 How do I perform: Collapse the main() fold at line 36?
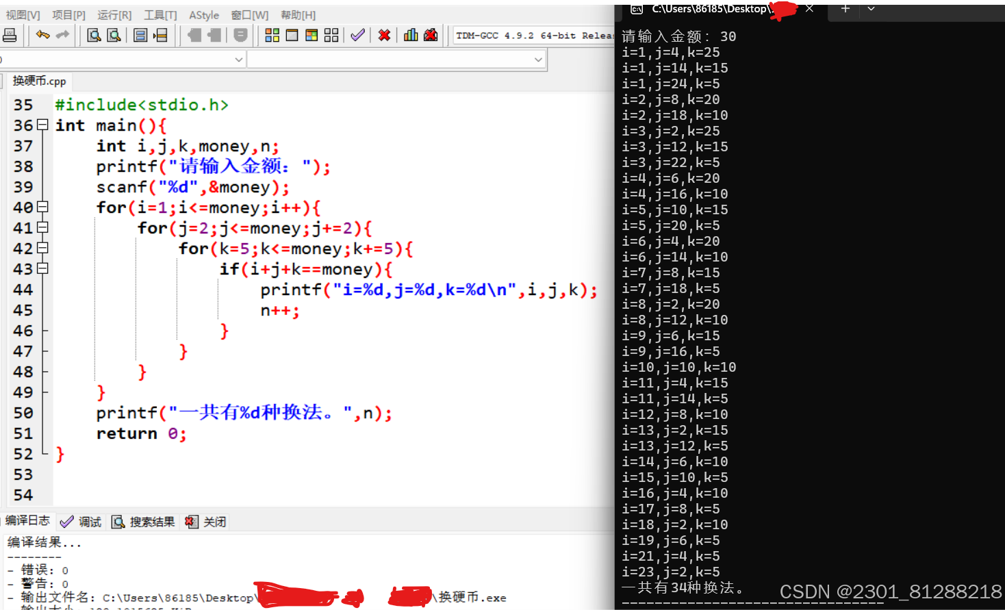point(42,125)
